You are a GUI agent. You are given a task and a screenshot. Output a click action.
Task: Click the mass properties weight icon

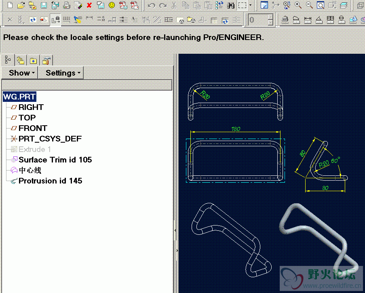(285, 20)
